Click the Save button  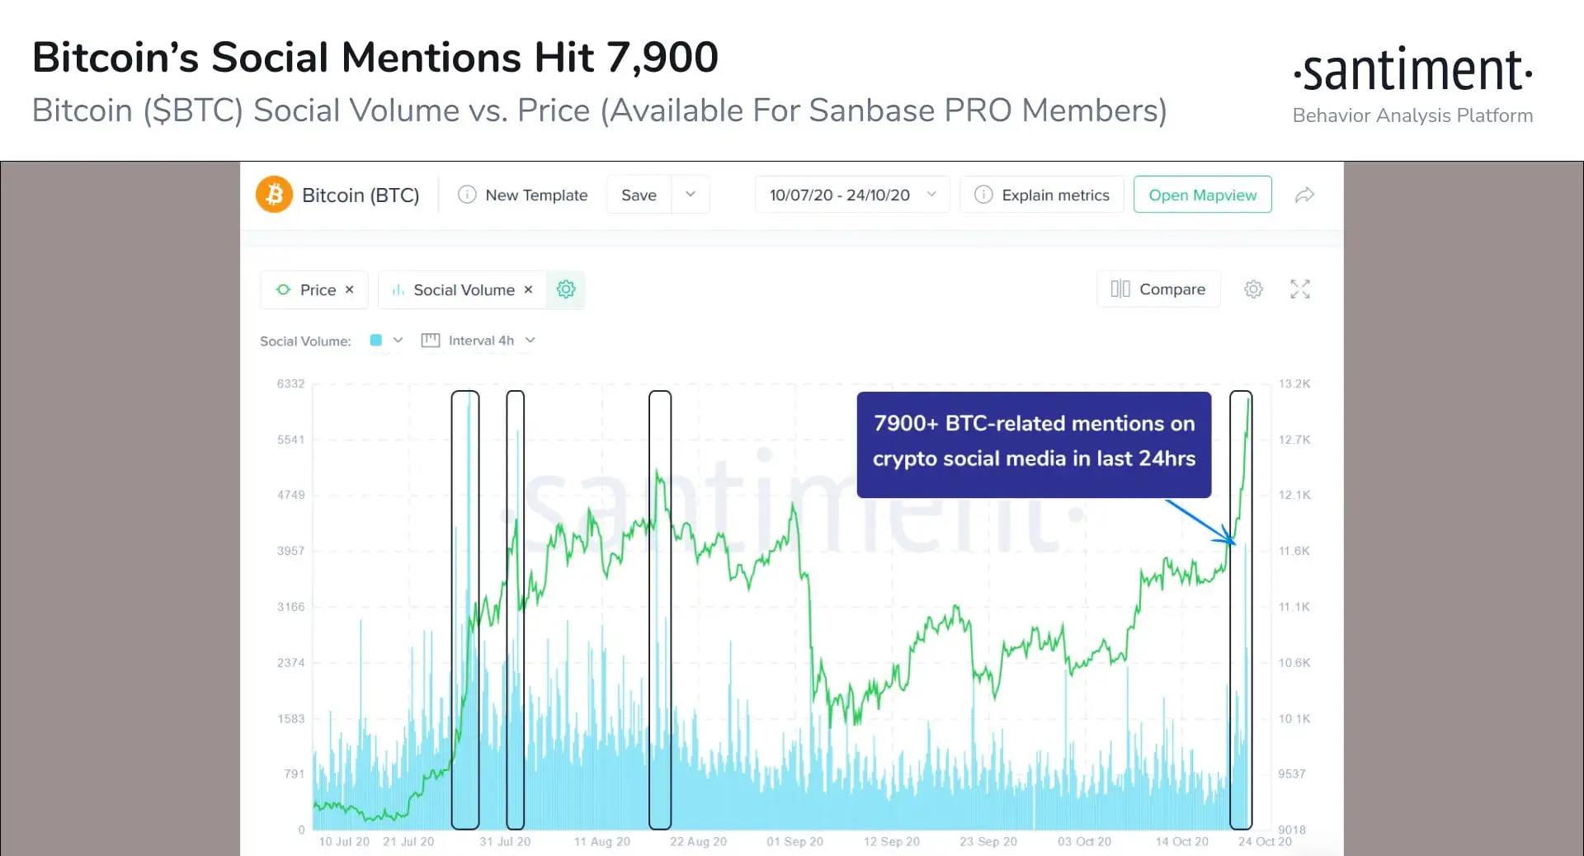coord(639,195)
